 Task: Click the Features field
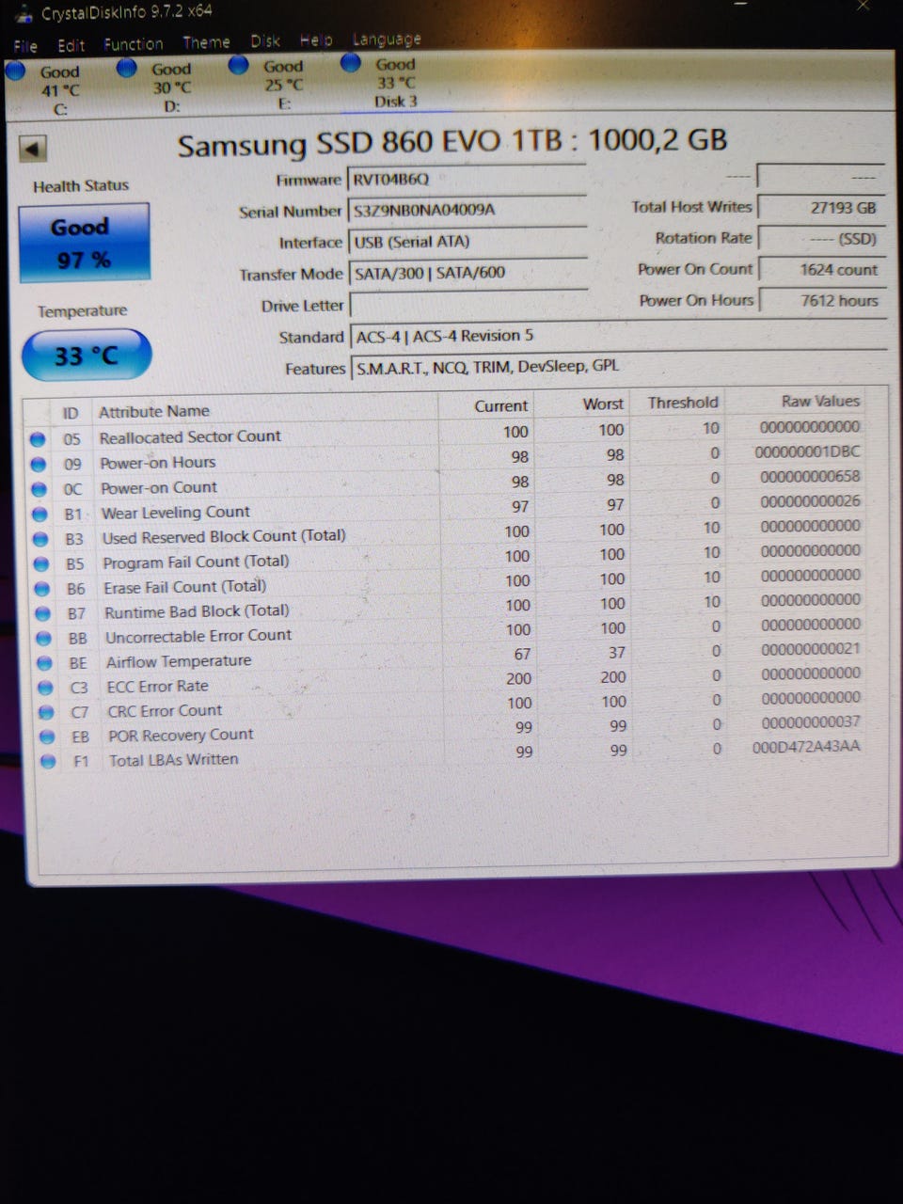point(618,367)
